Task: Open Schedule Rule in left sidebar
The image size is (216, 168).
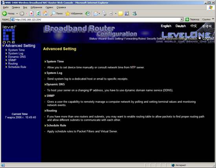Action: click(x=17, y=67)
